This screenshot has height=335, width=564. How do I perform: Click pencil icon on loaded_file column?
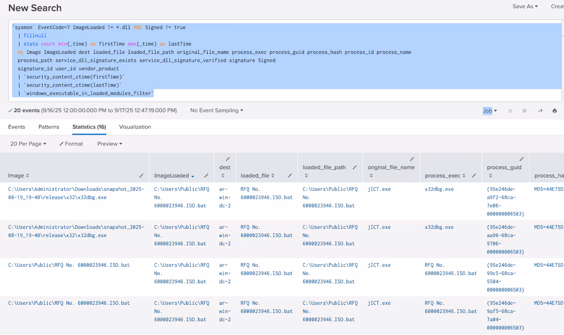point(290,176)
